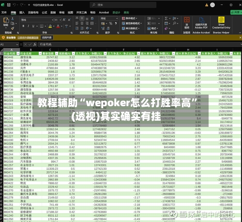Click the Copy icon in clipboard group

(13, 24)
